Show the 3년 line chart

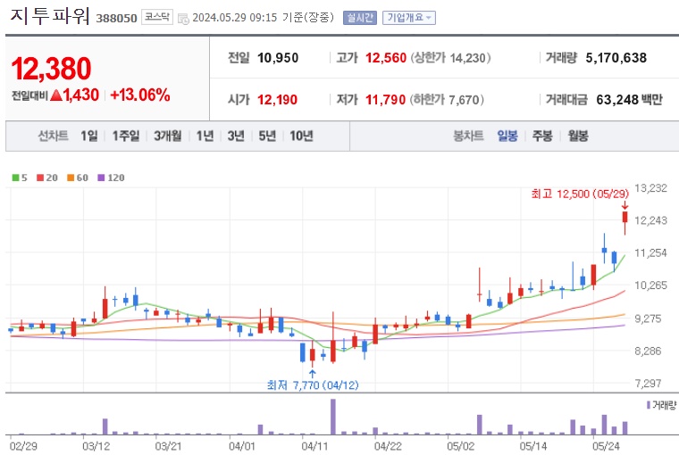point(236,136)
